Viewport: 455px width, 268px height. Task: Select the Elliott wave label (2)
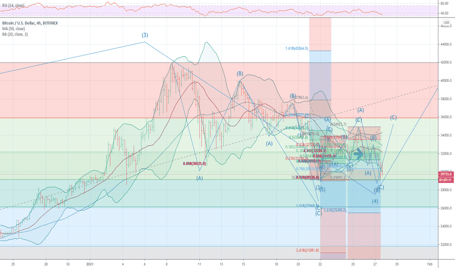coord(308,116)
